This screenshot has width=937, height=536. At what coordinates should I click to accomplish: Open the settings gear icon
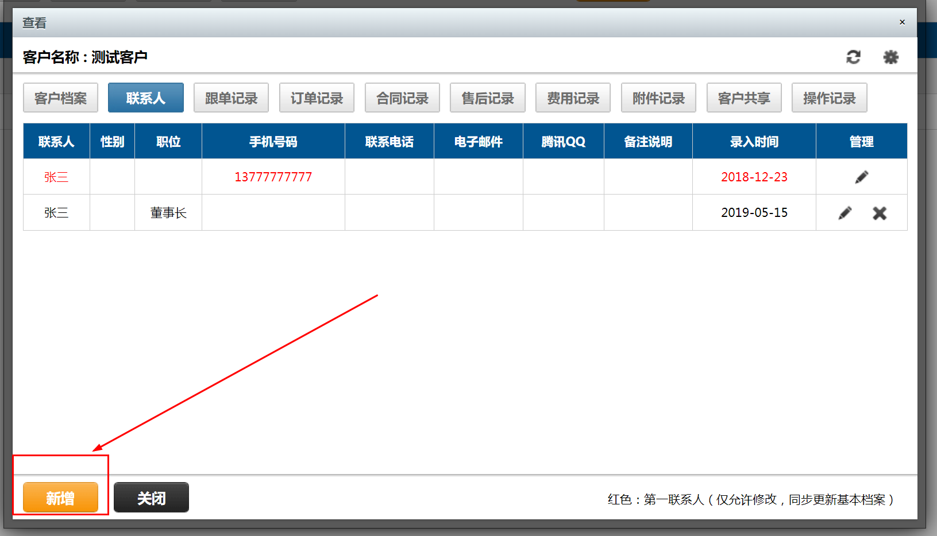890,57
